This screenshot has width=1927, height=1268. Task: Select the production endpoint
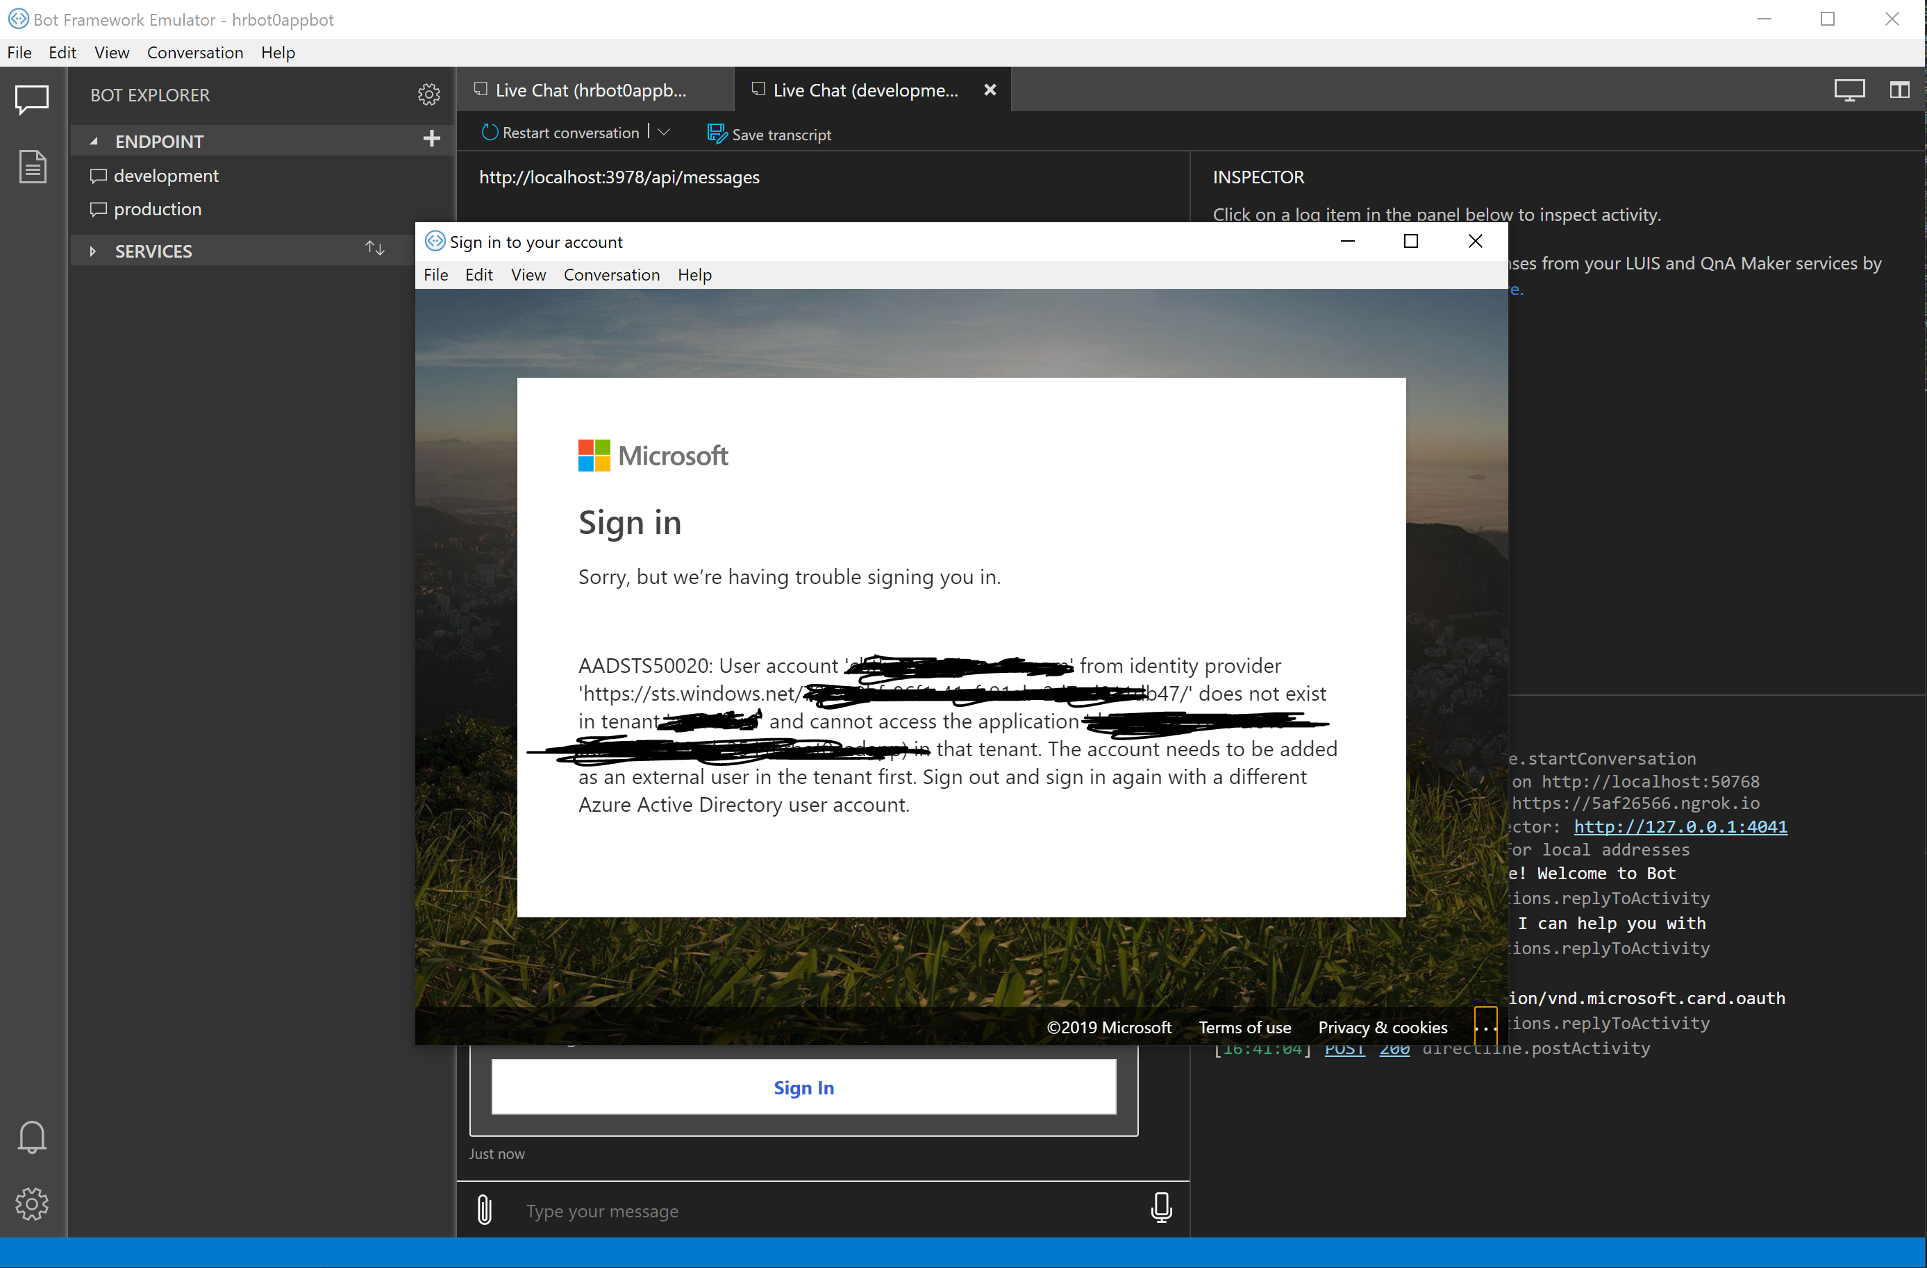(157, 209)
